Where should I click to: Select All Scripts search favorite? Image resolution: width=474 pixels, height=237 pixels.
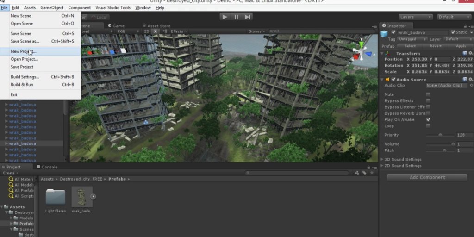(21, 196)
